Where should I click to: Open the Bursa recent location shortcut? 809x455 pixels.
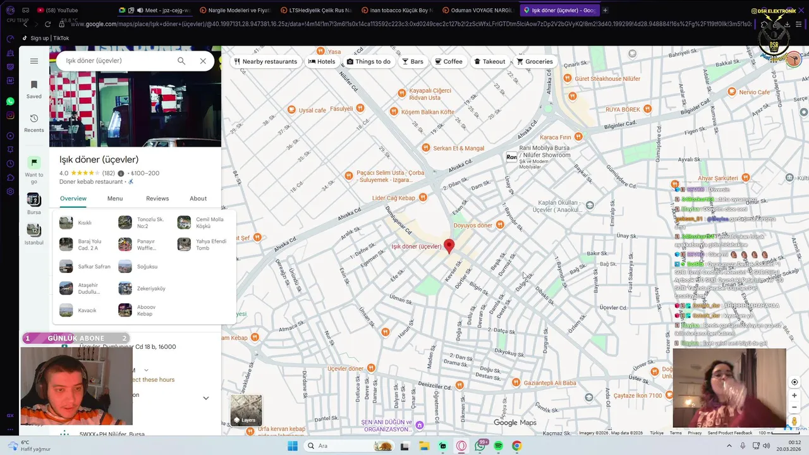point(34,204)
